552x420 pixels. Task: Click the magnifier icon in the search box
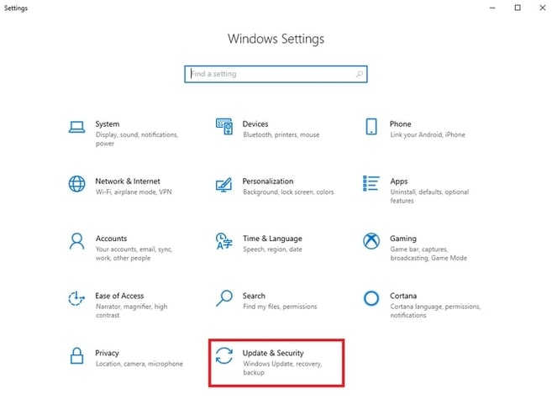point(359,74)
